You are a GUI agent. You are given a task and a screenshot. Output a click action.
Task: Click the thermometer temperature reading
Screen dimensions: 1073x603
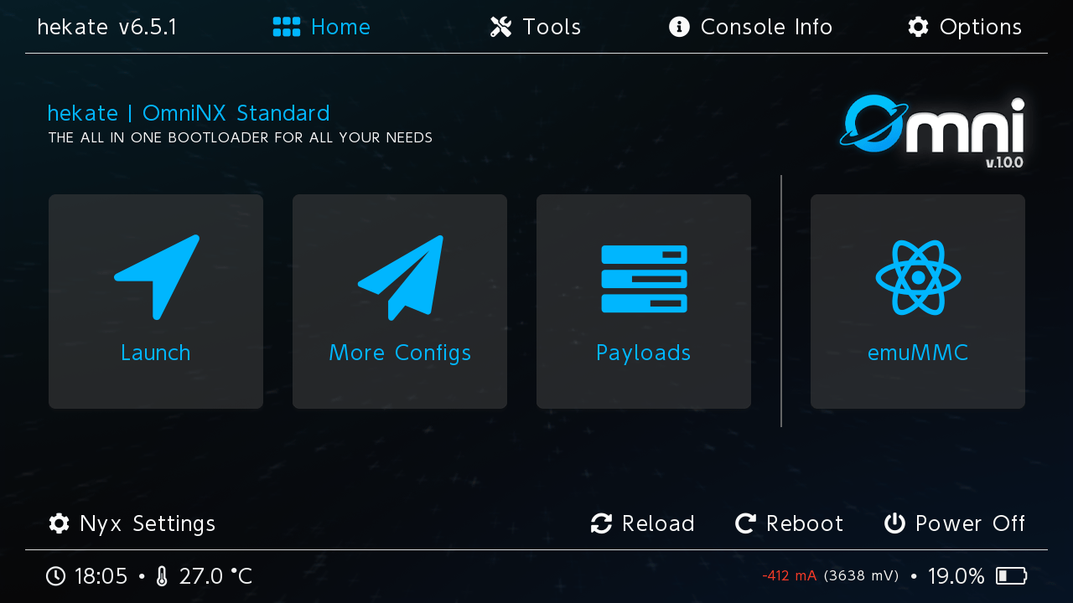click(x=215, y=576)
